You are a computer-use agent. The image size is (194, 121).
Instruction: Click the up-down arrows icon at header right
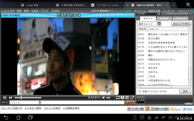pos(192,11)
